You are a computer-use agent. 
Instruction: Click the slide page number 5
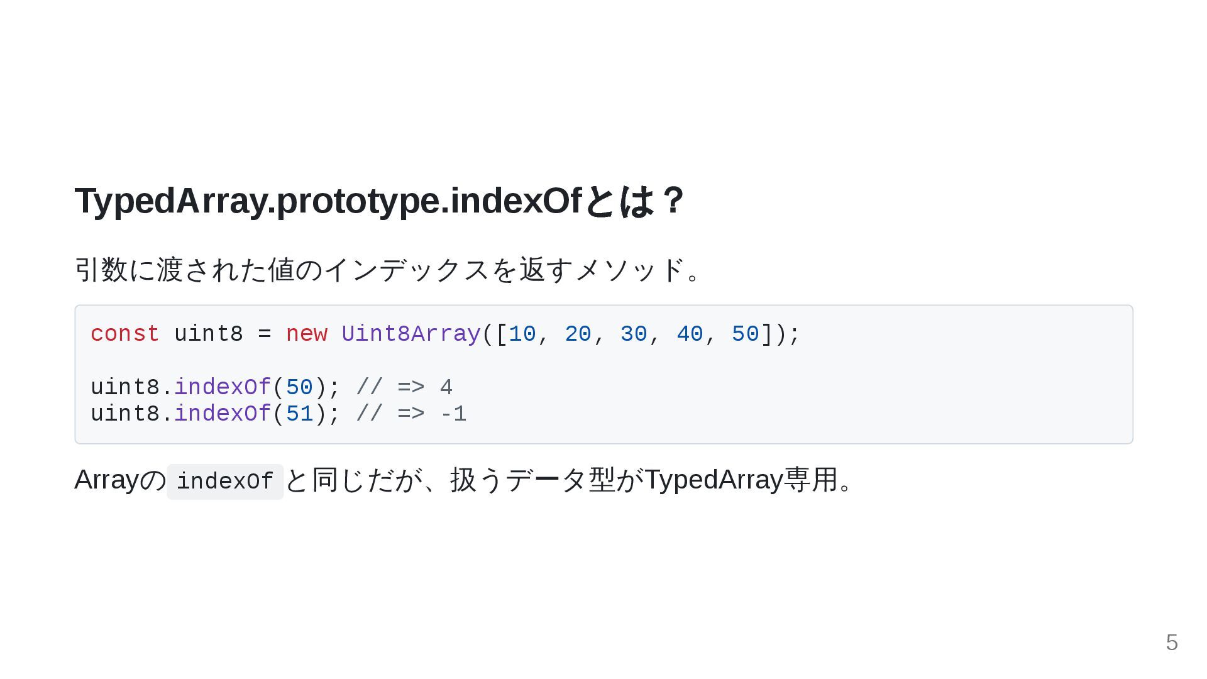pos(1171,643)
